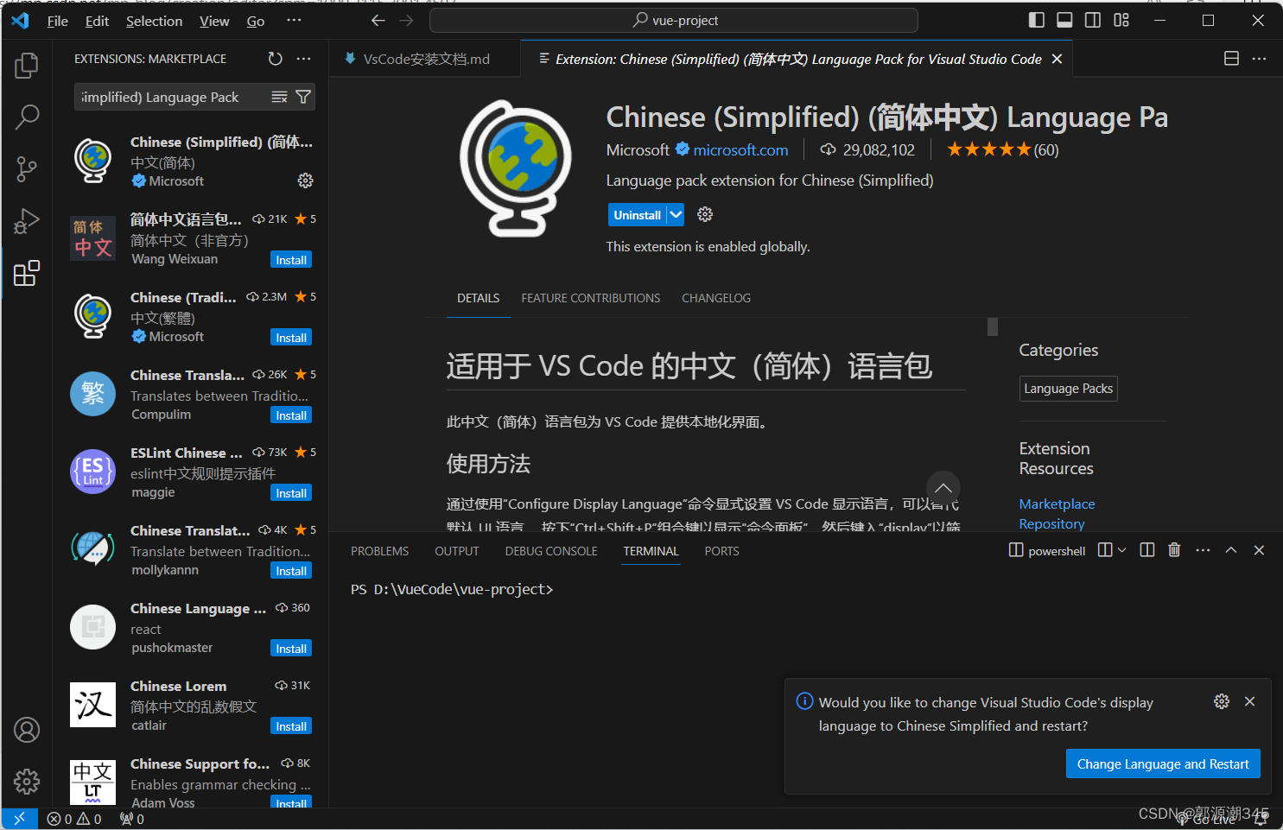Viewport: 1283px width, 830px height.
Task: Open manage gear for Chinese (Simplified) list item
Action: [305, 181]
